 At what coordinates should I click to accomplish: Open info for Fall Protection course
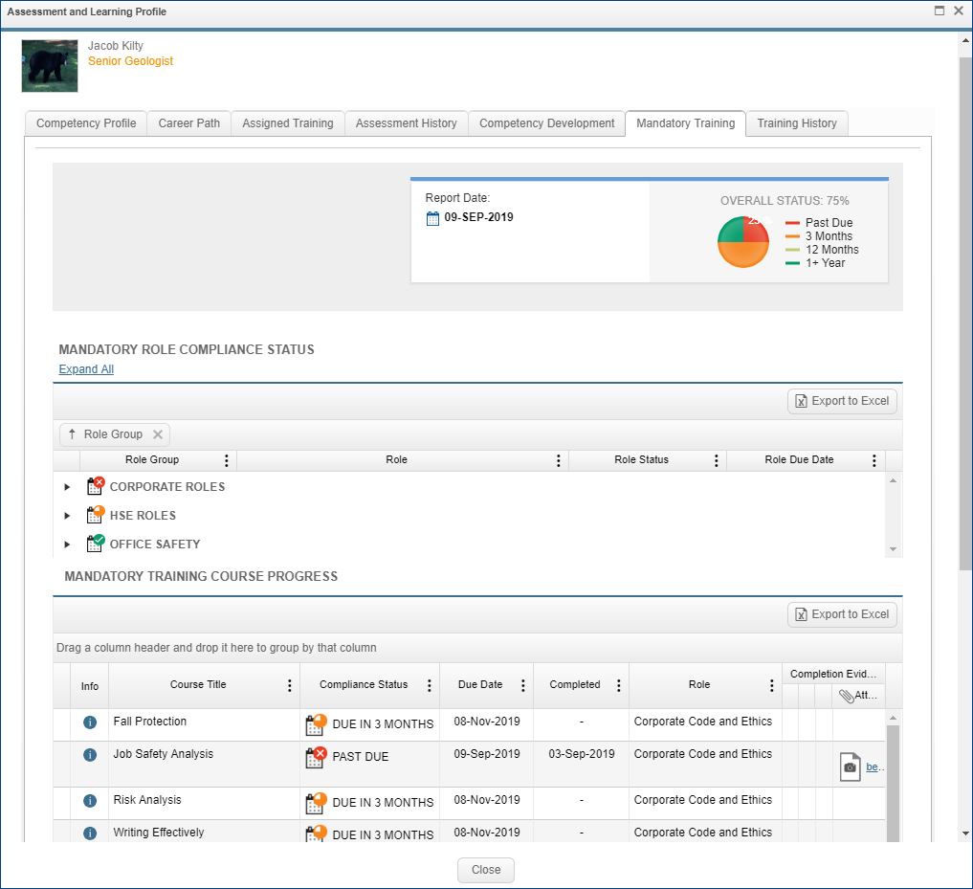[x=90, y=722]
